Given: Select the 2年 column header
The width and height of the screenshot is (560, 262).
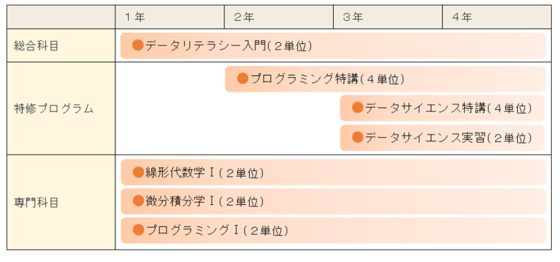Looking at the screenshot, I should (x=244, y=17).
